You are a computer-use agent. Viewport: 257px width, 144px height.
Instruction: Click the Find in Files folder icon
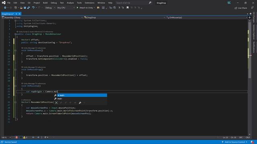98,8
